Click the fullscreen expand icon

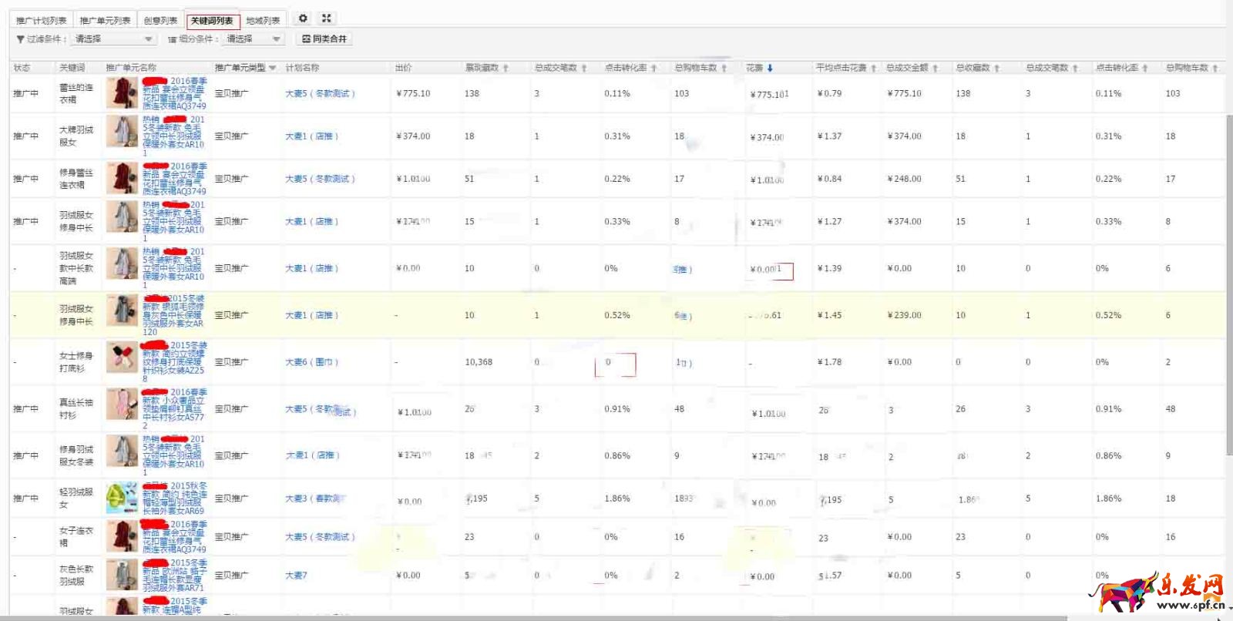326,18
